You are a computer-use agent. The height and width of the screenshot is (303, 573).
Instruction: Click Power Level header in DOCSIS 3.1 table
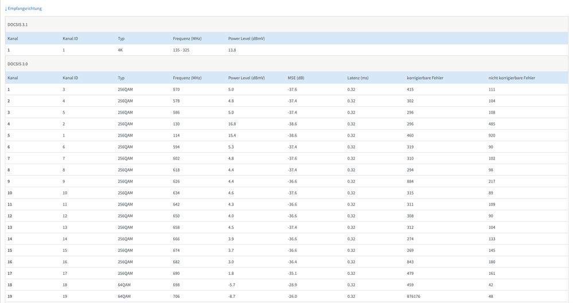coord(246,39)
